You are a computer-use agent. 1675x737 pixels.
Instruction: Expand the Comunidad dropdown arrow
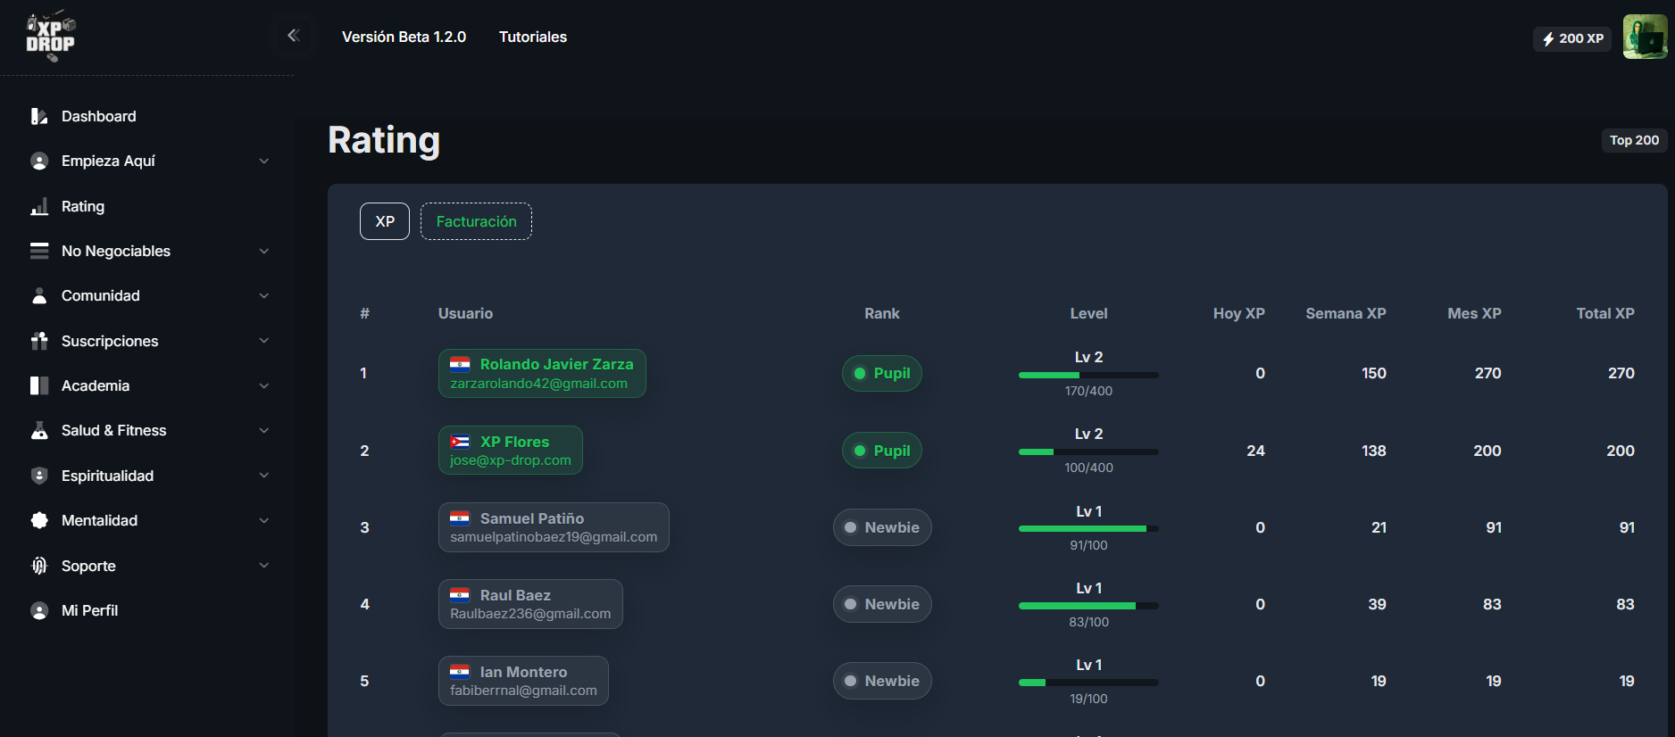263,296
